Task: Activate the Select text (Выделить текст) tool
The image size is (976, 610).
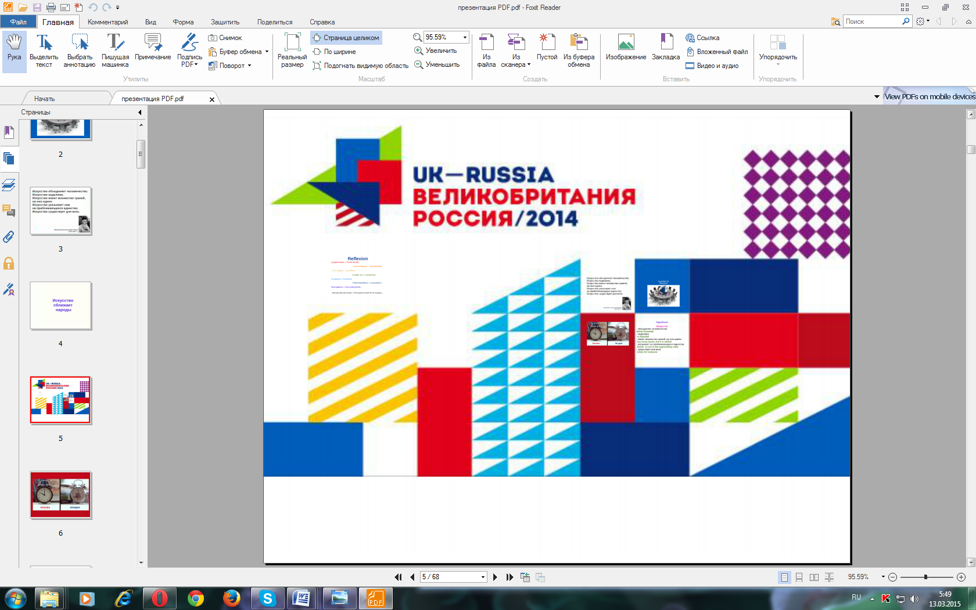Action: [x=44, y=51]
